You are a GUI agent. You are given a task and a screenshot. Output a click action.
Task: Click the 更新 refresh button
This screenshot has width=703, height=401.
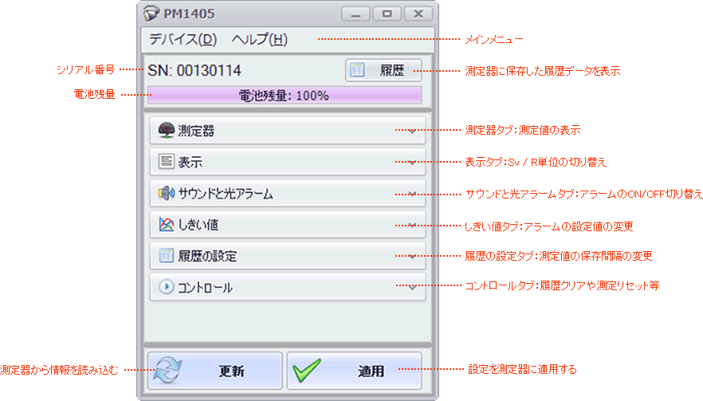pos(215,371)
